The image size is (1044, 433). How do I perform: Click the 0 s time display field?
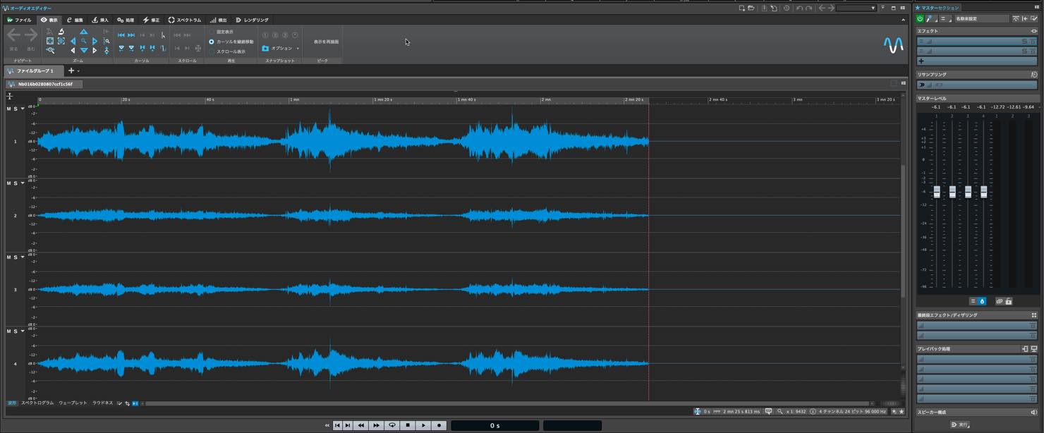pos(495,425)
